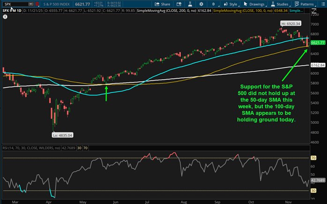Click the Mar label on time axis
This screenshot has width=327, height=204.
(15, 202)
